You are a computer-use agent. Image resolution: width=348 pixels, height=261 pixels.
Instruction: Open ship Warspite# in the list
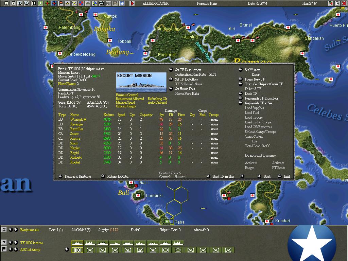click(78, 119)
